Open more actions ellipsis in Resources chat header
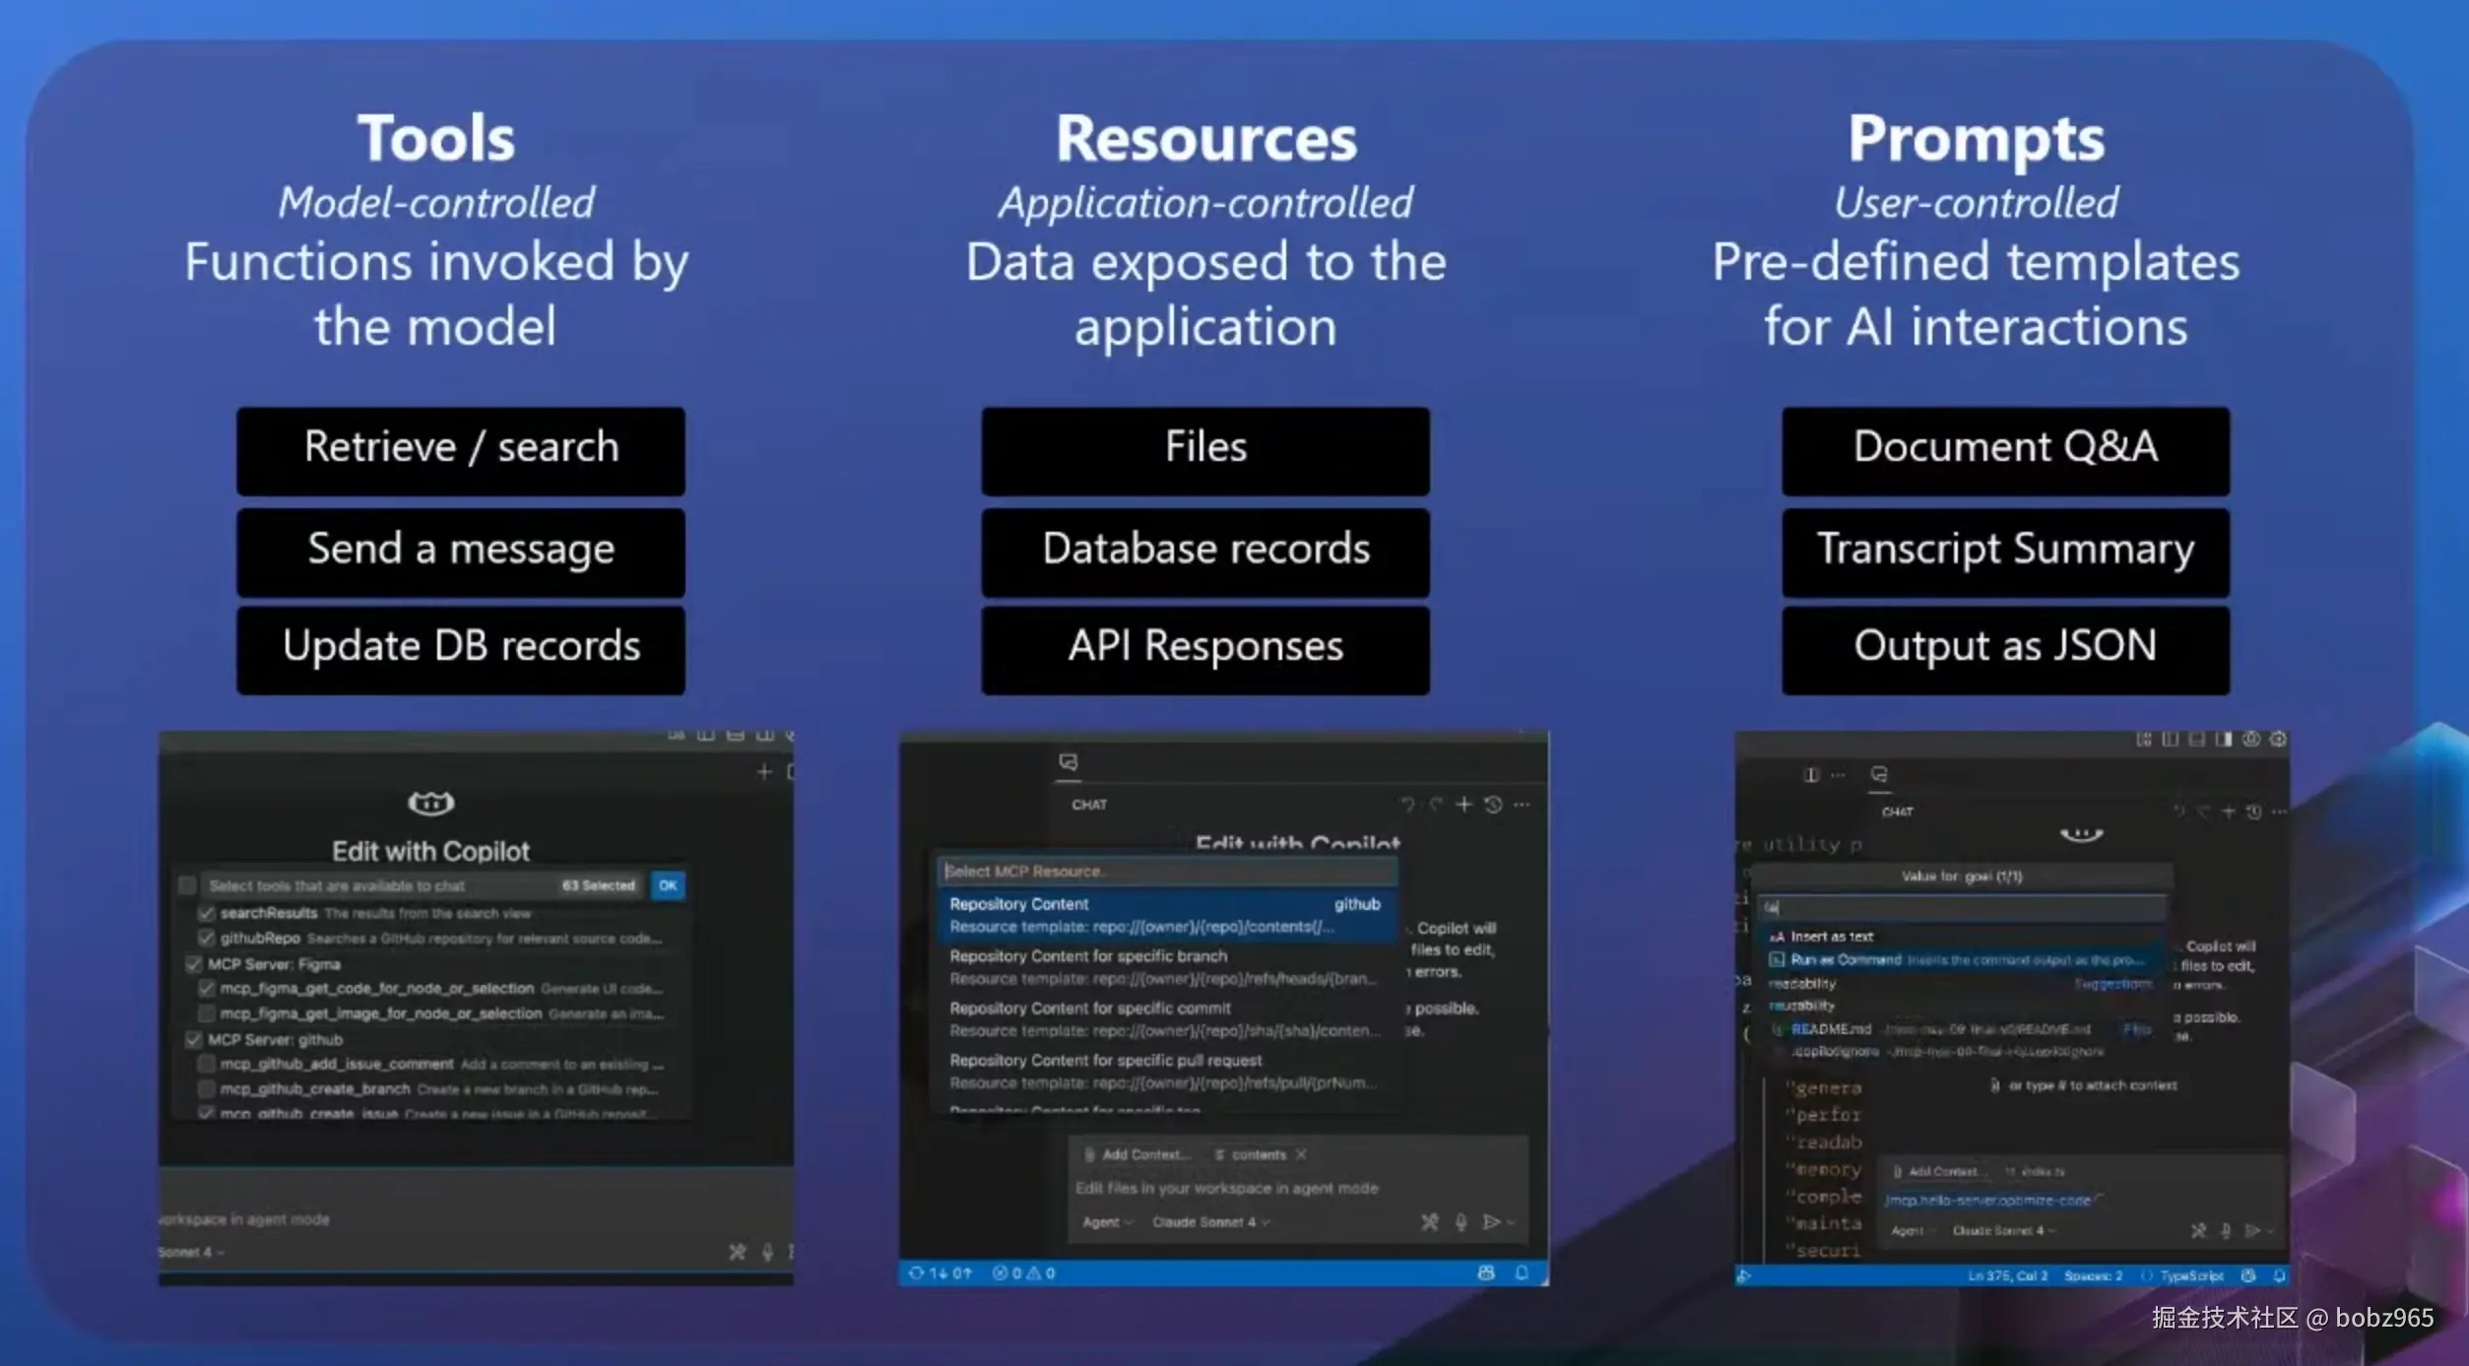Screen dimensions: 2469x1366 (x=1523, y=805)
